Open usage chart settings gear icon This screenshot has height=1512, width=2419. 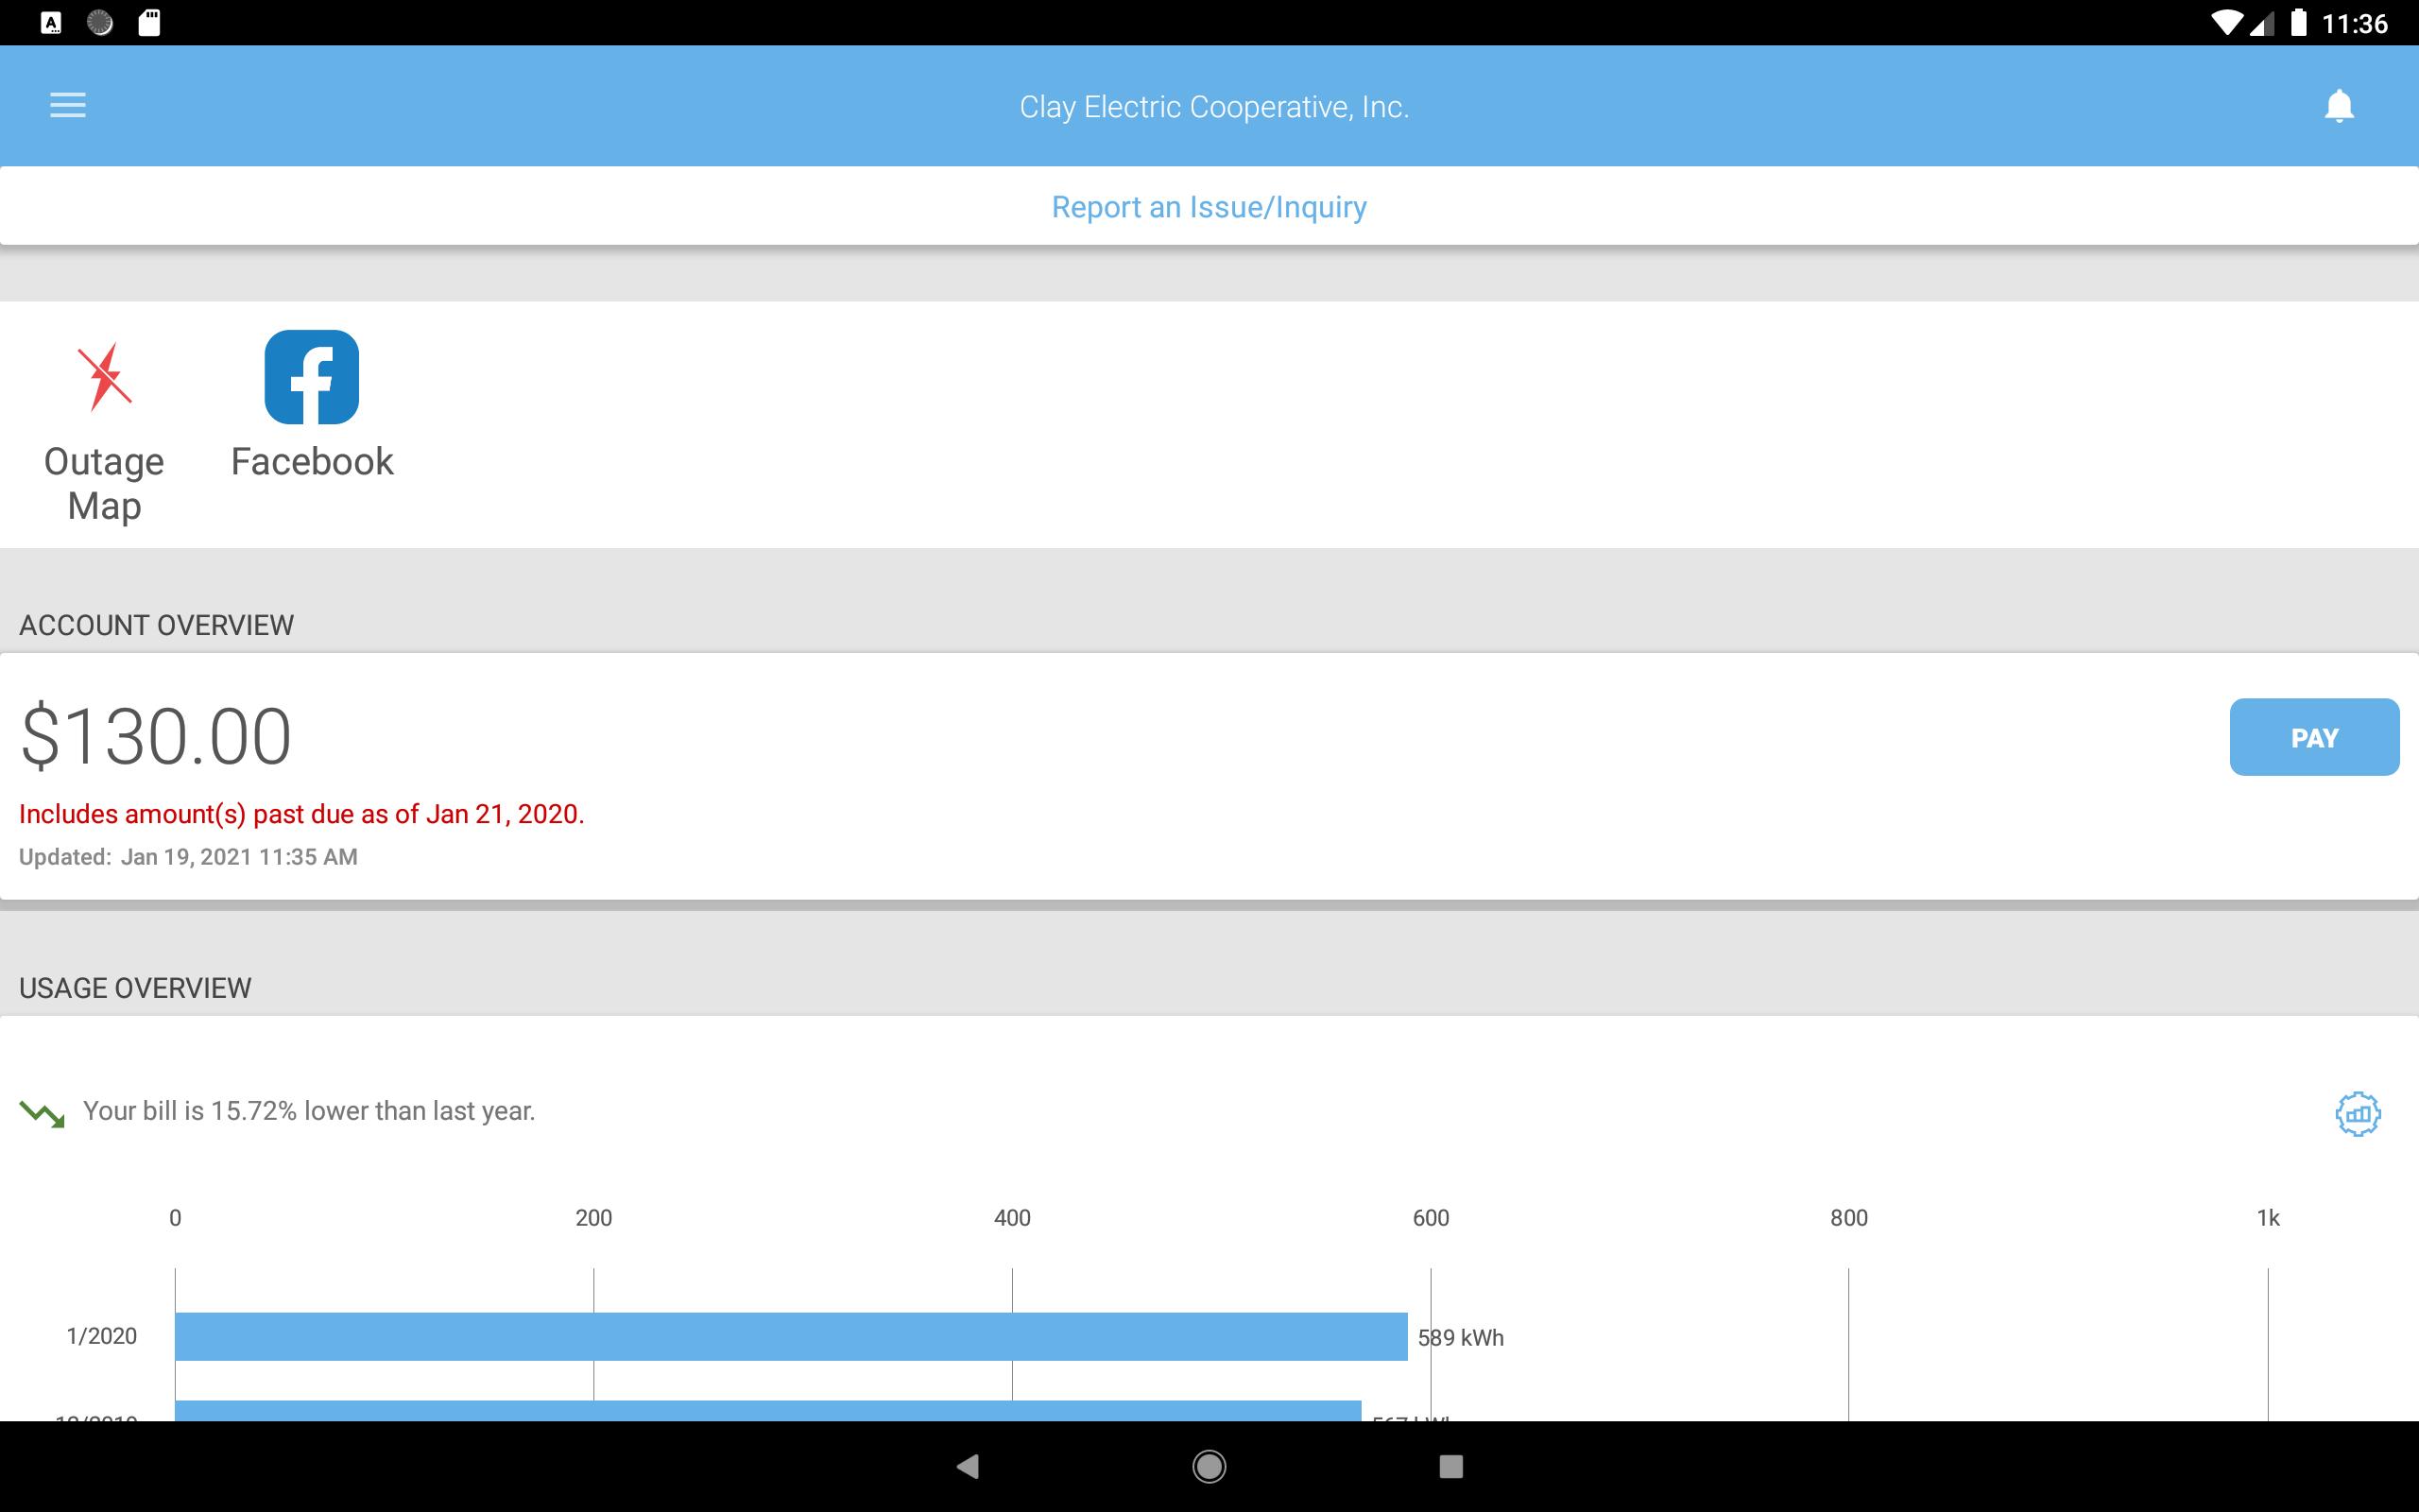(x=2358, y=1113)
